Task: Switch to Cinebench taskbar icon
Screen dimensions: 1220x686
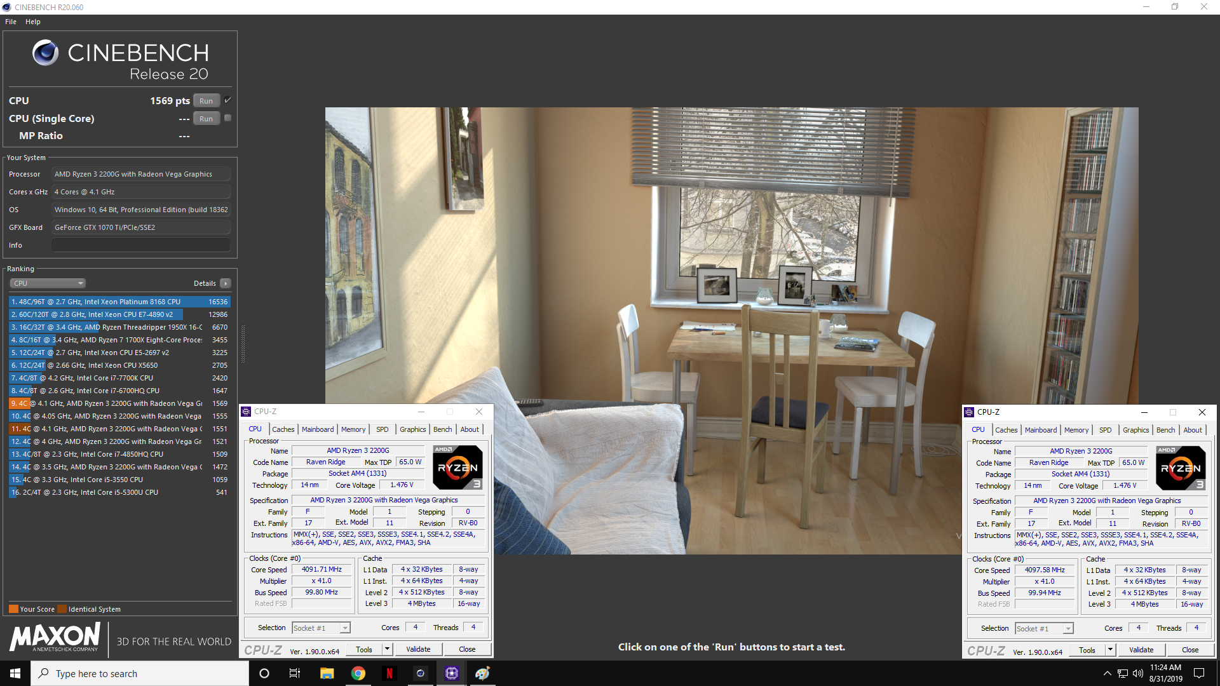Action: click(420, 673)
